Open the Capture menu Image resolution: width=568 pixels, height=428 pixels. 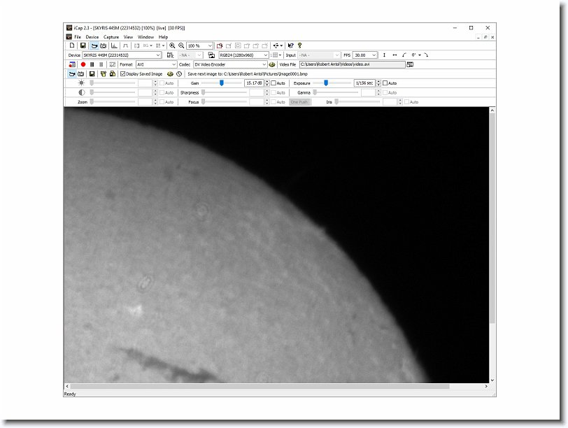coord(111,37)
